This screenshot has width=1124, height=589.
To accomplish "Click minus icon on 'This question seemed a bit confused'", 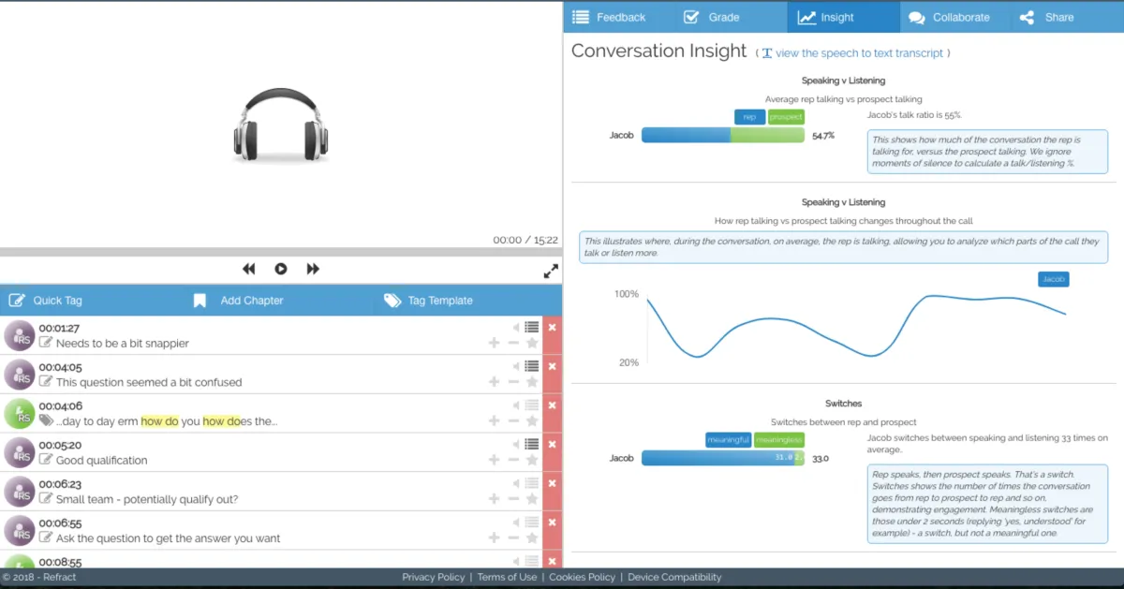I will point(513,382).
